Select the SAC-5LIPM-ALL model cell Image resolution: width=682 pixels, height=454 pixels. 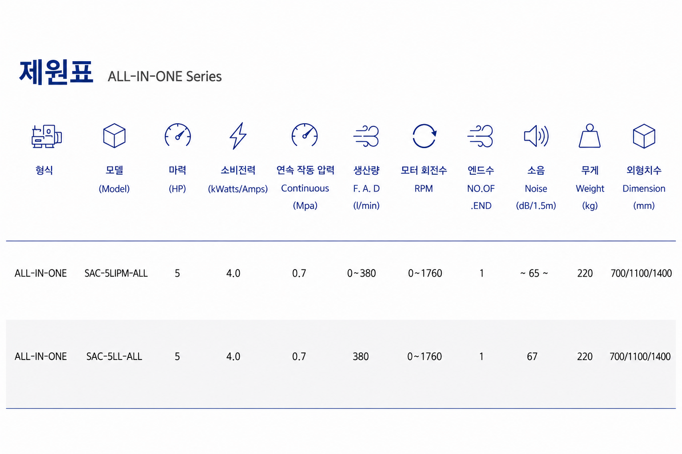tap(116, 274)
